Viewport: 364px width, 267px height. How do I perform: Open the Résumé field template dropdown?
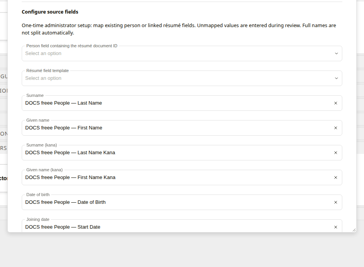click(x=182, y=78)
